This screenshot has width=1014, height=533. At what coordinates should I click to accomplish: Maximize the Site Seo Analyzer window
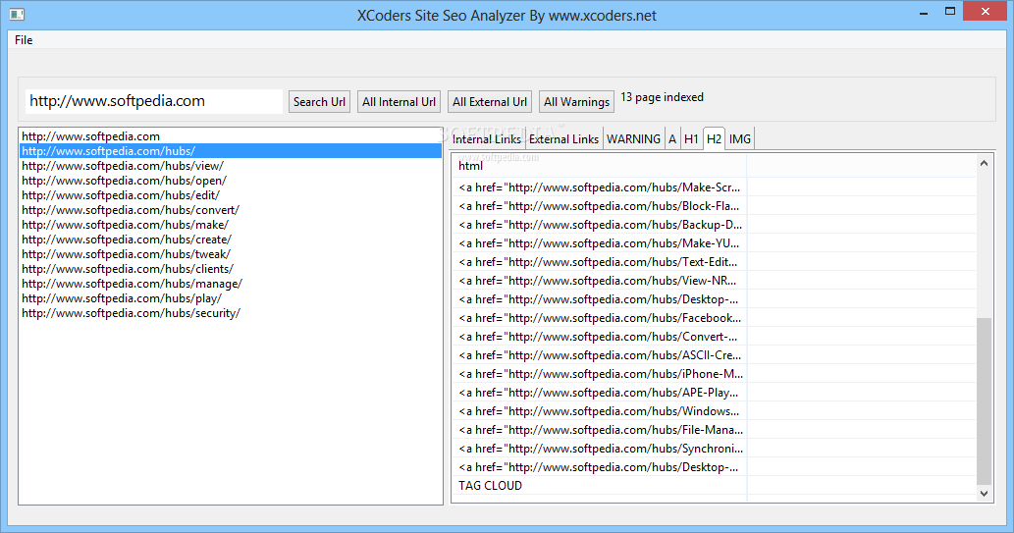point(950,11)
